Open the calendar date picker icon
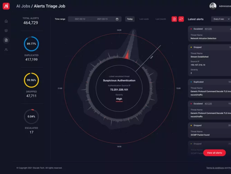Screen dimensions: 231x174 click(117, 19)
